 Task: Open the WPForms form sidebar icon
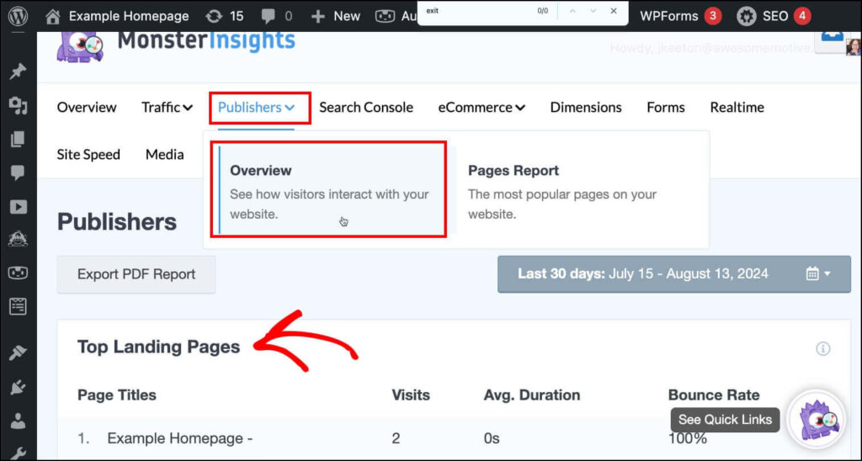pyautogui.click(x=19, y=306)
